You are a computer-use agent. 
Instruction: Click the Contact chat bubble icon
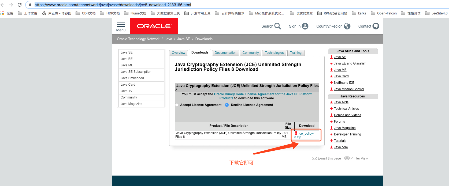[x=376, y=26]
